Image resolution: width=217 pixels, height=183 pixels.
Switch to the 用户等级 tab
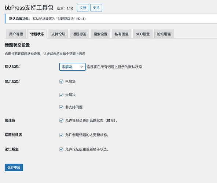16,34
